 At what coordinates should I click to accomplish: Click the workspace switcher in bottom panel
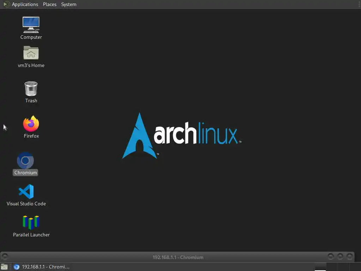click(337, 267)
